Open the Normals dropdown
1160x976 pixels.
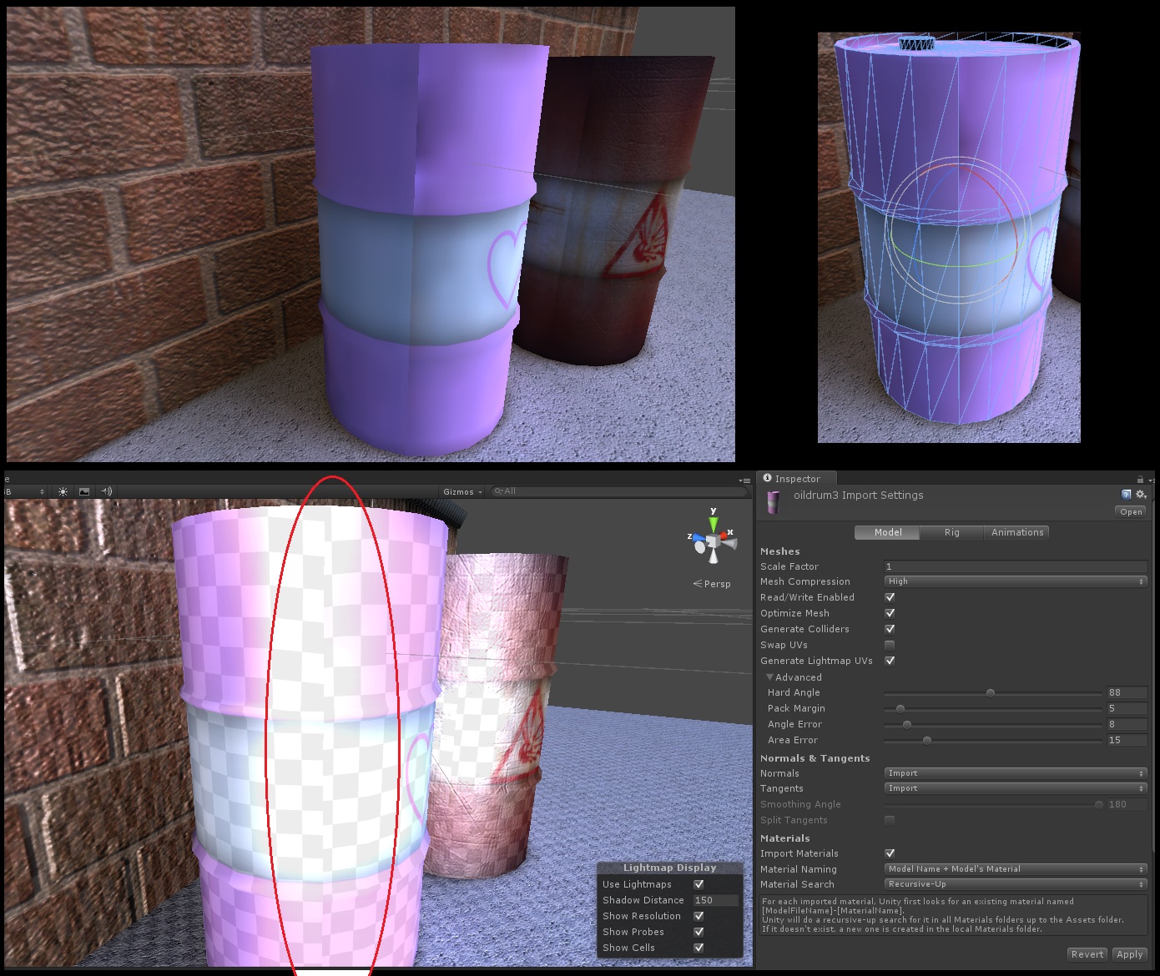click(x=1016, y=773)
